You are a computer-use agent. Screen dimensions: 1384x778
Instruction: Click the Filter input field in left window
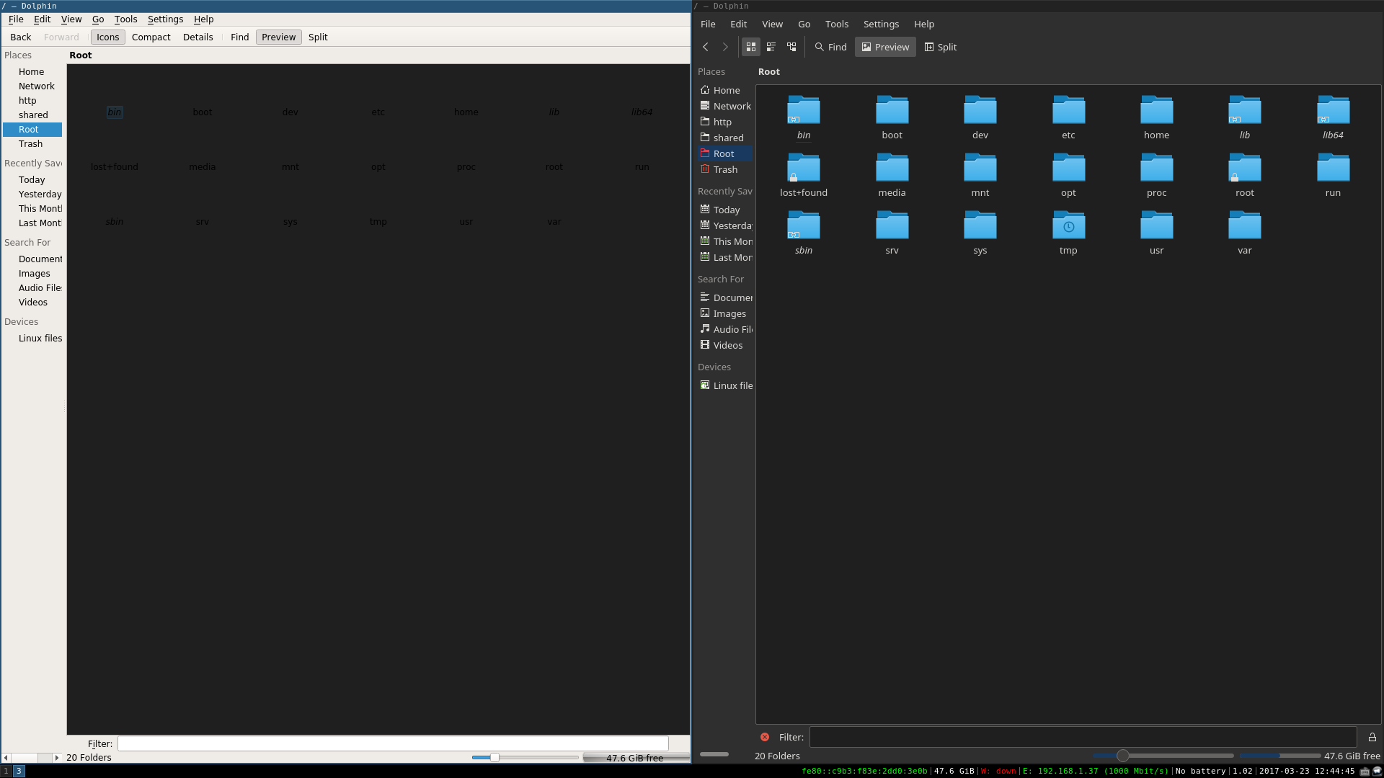click(393, 743)
